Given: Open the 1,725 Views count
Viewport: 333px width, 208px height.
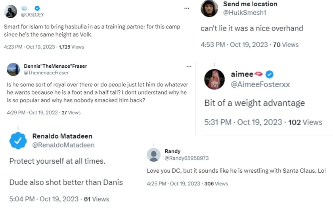Looking at the screenshot, I should pyautogui.click(x=71, y=47).
